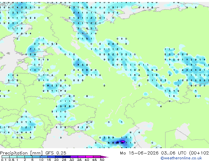
Task: Click the '(00+102' forecast offset text
Action: click(199, 153)
